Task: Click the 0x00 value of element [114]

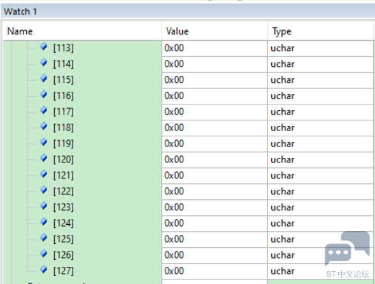Action: coord(174,64)
